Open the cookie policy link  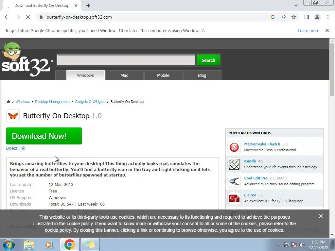[58, 230]
